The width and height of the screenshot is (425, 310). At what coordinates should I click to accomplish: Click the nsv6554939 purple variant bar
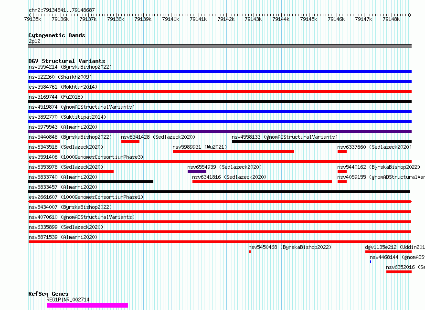point(197,172)
